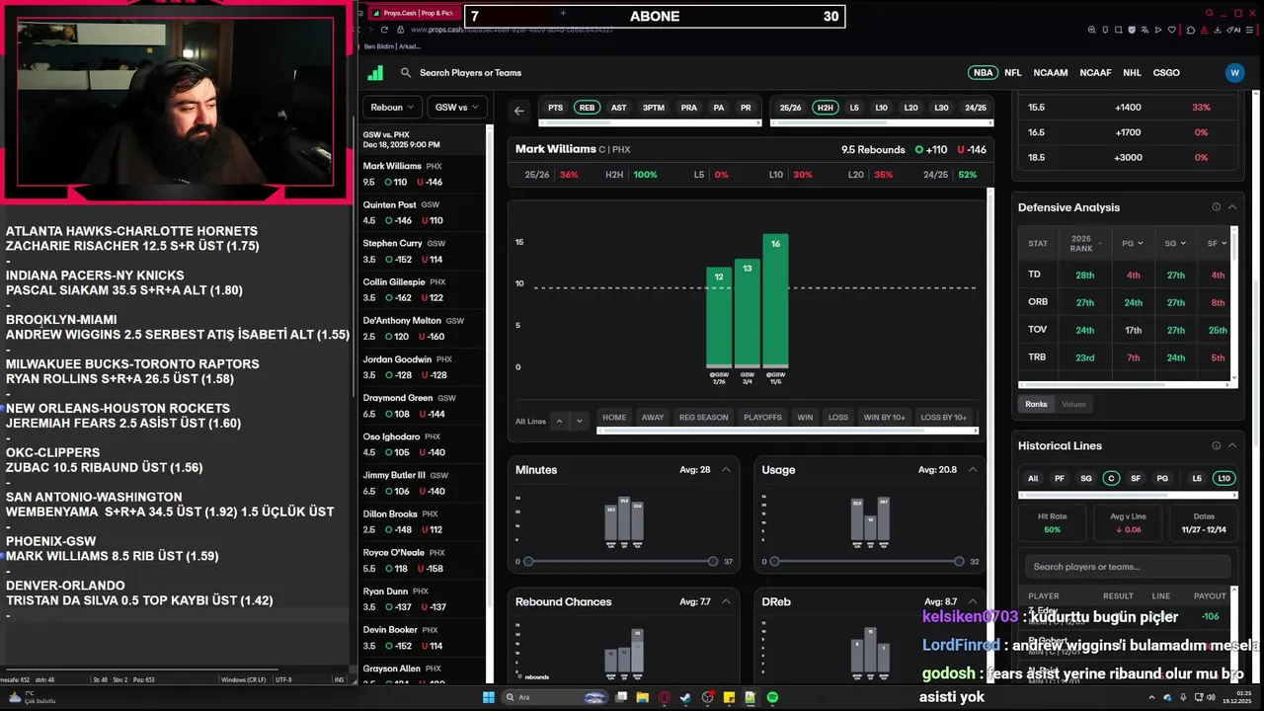The image size is (1264, 711).
Task: Select the C position in Historical Lines
Action: click(1111, 478)
